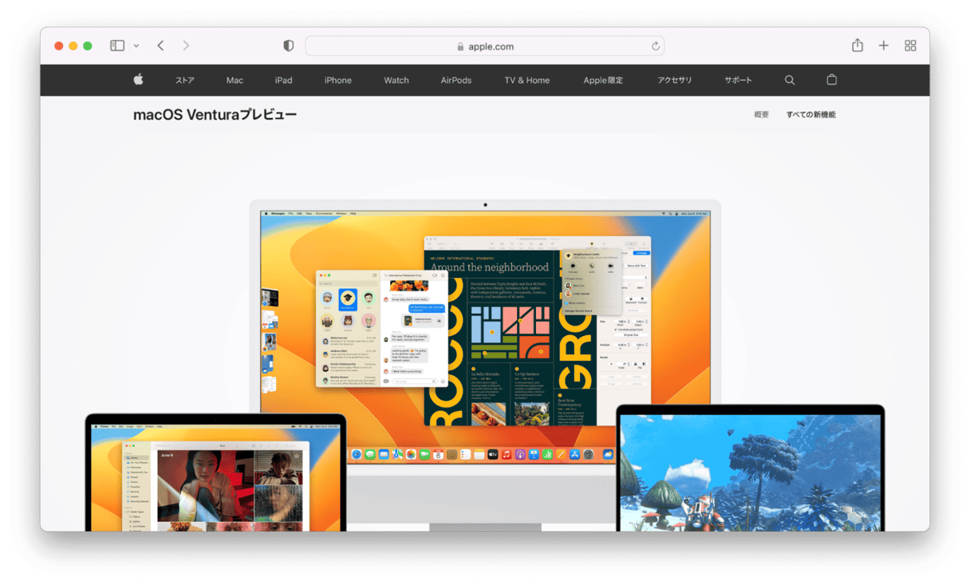970x585 pixels.
Task: Show the tab overview grid
Action: coord(910,46)
